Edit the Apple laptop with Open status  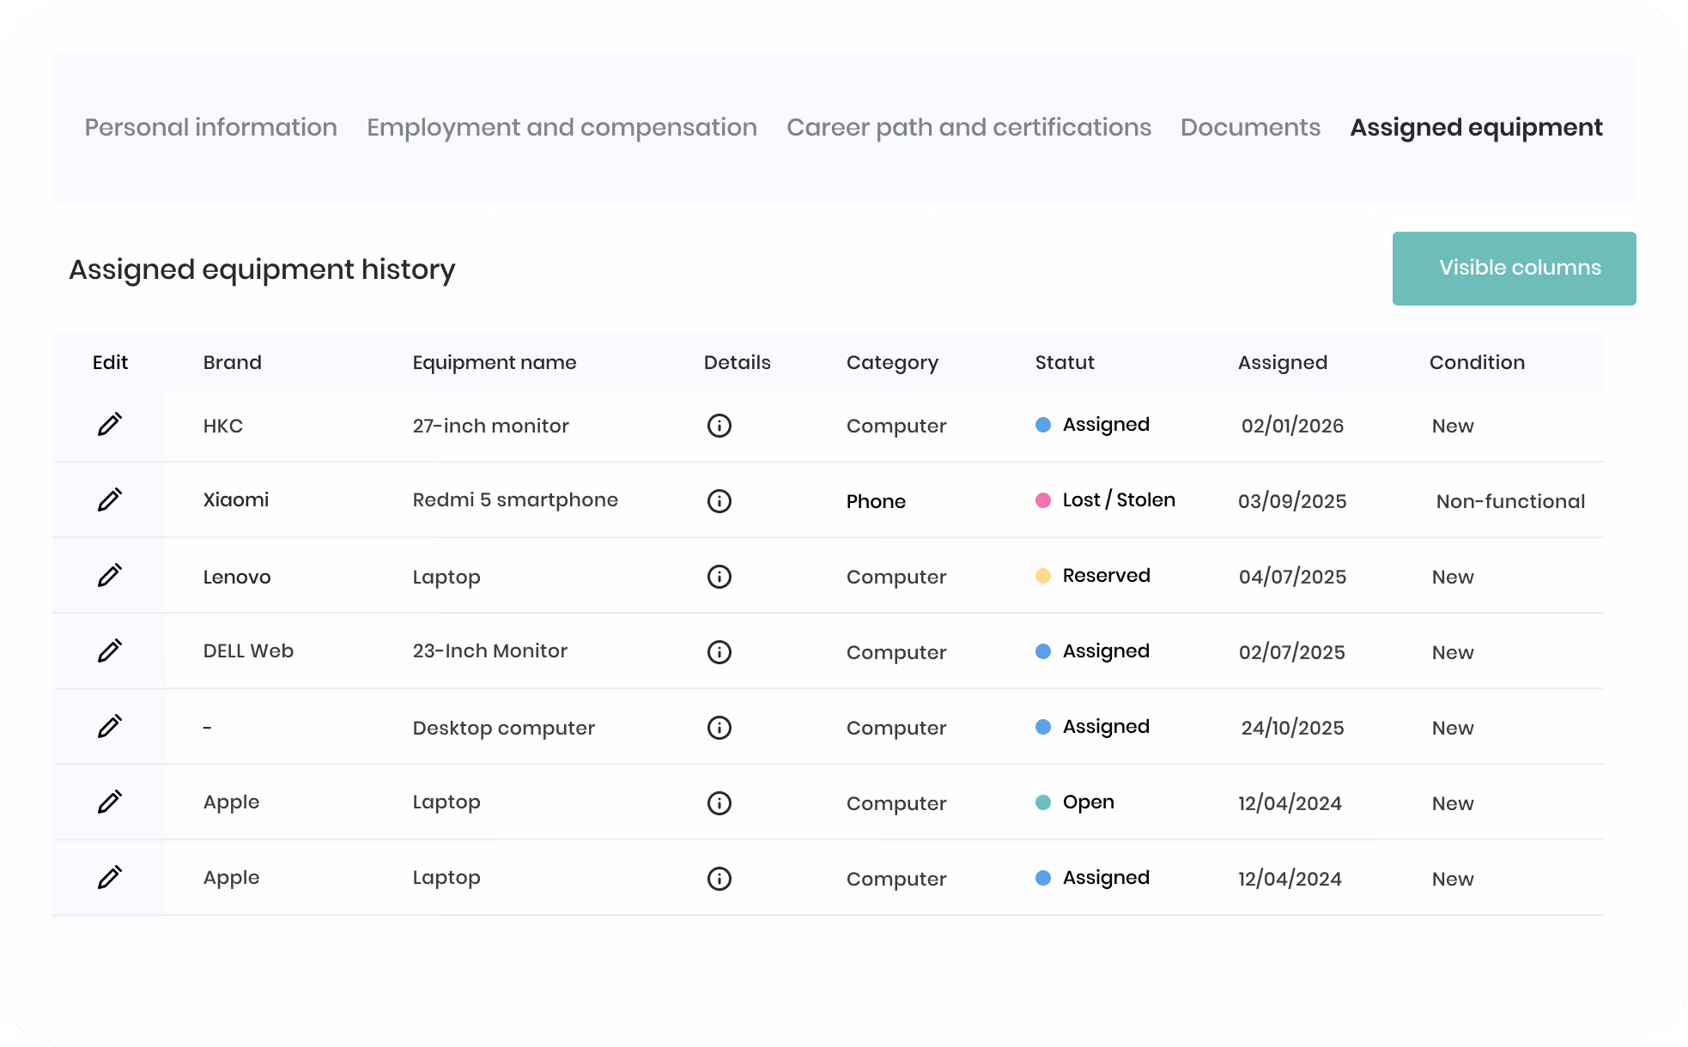110,802
